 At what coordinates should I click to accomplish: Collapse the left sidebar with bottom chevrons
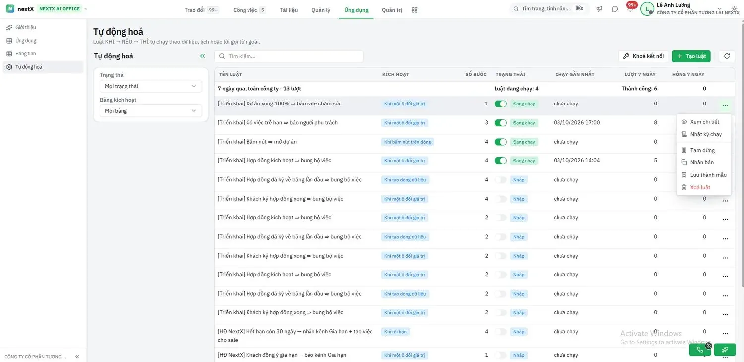coord(77,357)
